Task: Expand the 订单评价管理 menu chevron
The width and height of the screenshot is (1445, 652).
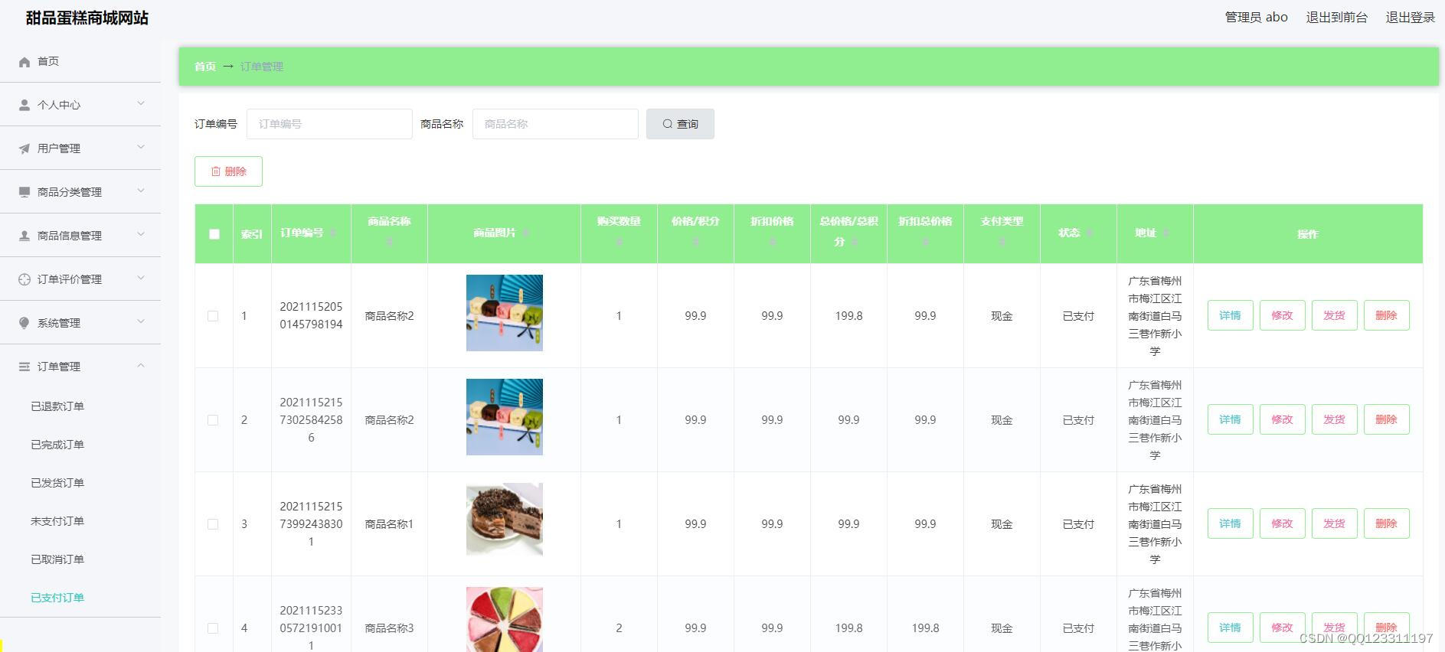Action: click(x=141, y=278)
